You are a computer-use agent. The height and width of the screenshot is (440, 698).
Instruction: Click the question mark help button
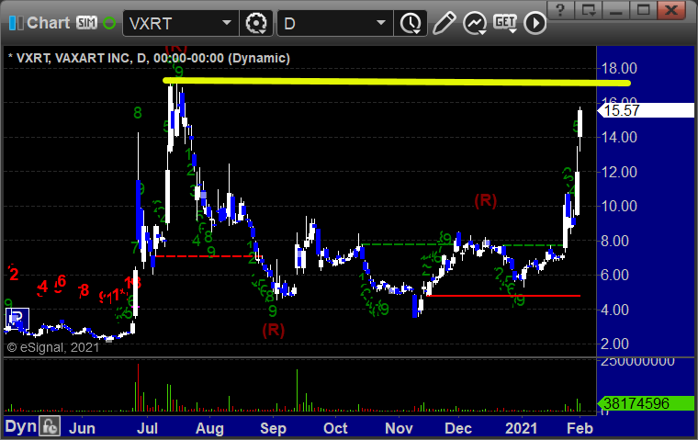click(x=560, y=10)
